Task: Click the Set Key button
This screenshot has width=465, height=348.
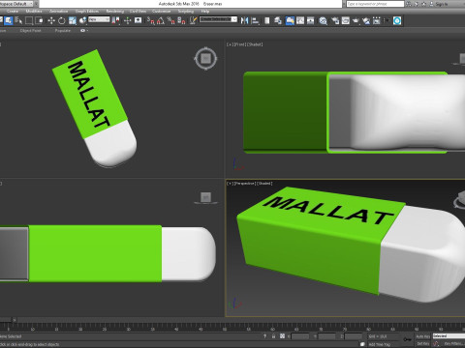Action: [x=422, y=344]
